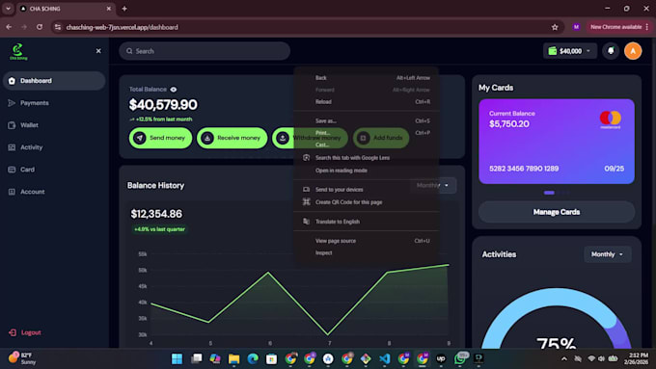The image size is (656, 369).
Task: Toggle Total Balance visibility eye
Action: 174,90
